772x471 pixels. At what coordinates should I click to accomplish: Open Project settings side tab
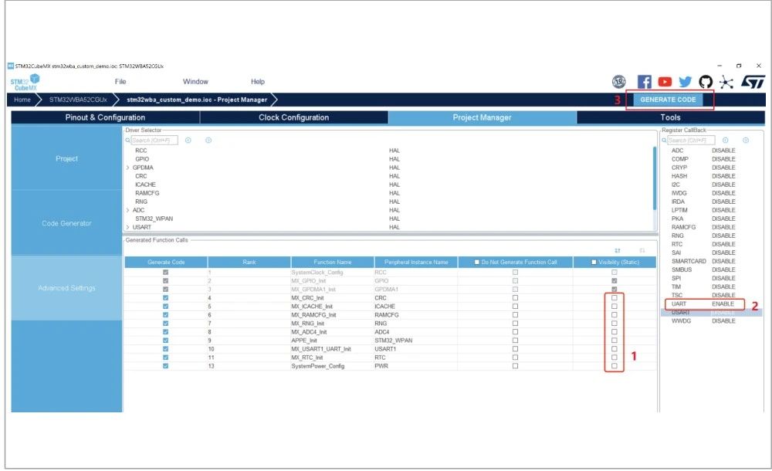[x=66, y=158]
